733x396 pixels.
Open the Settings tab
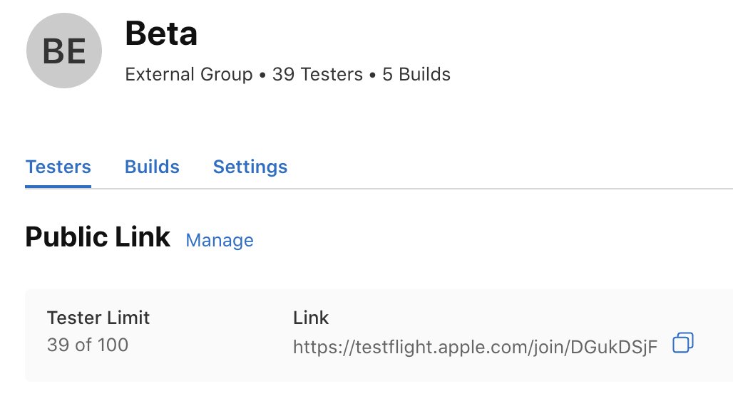pos(250,167)
